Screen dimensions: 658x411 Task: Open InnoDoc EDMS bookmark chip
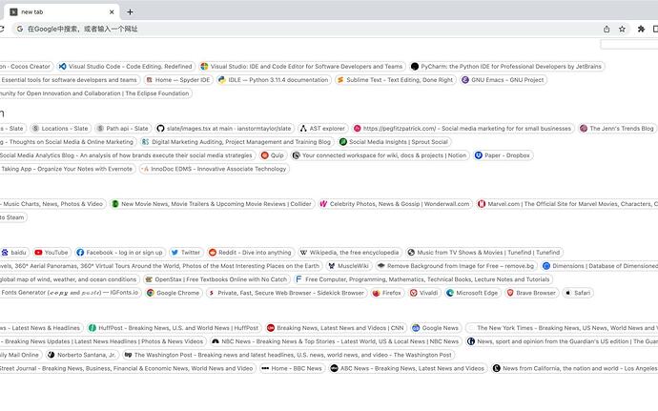coord(214,169)
